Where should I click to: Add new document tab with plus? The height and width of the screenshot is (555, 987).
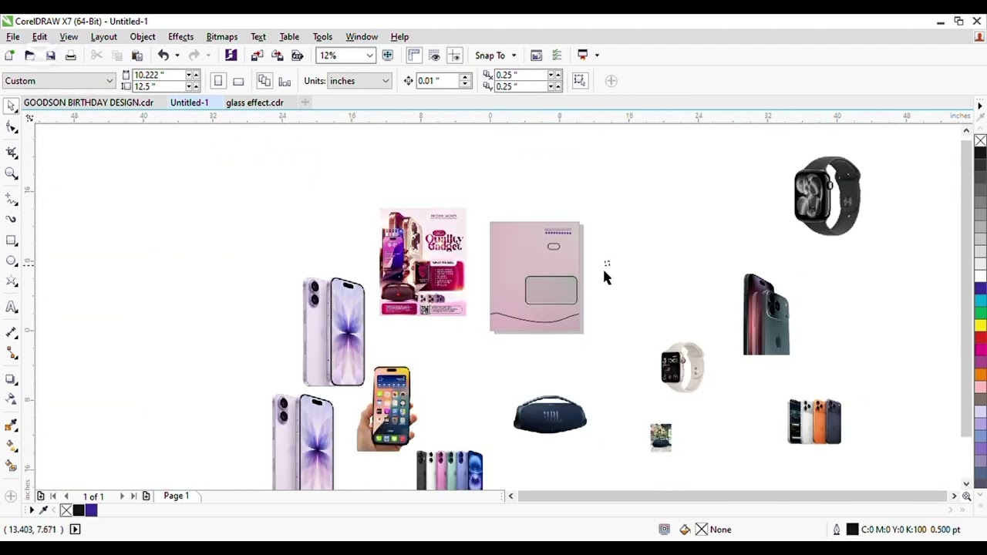pos(305,103)
